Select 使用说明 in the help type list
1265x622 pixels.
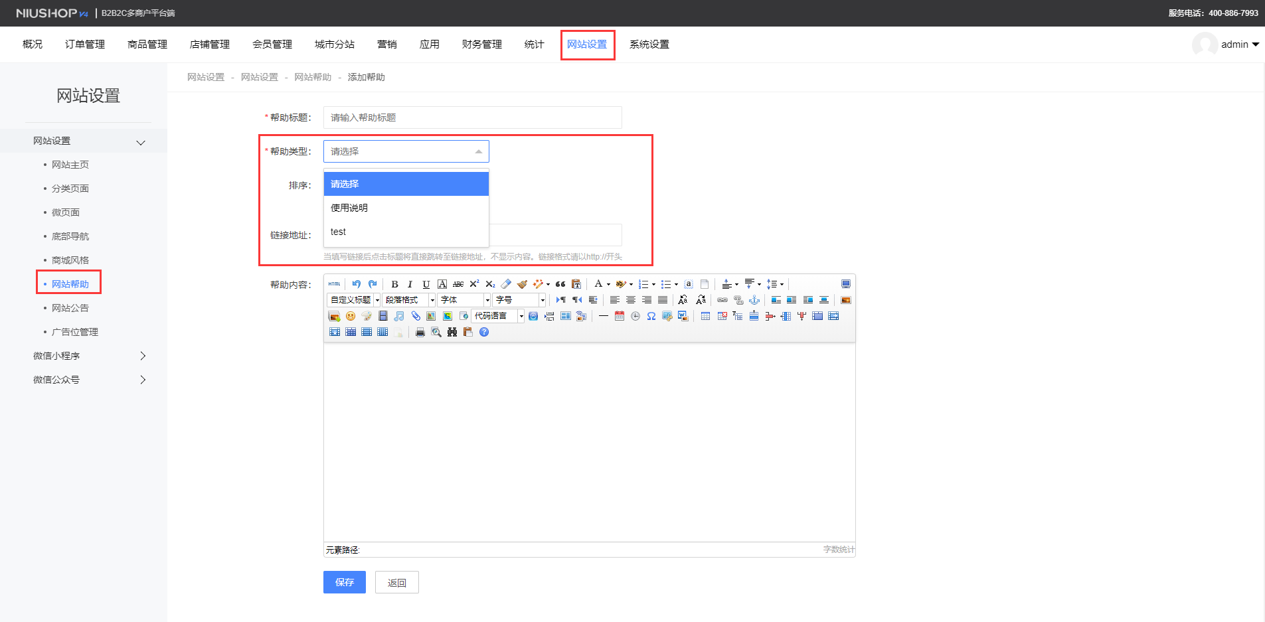[x=406, y=208]
